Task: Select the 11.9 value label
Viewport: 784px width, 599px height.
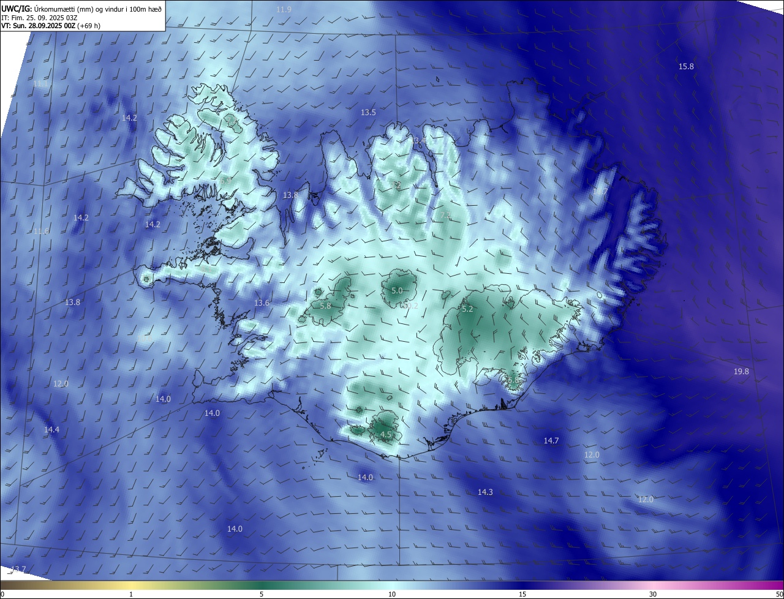Action: [x=284, y=9]
